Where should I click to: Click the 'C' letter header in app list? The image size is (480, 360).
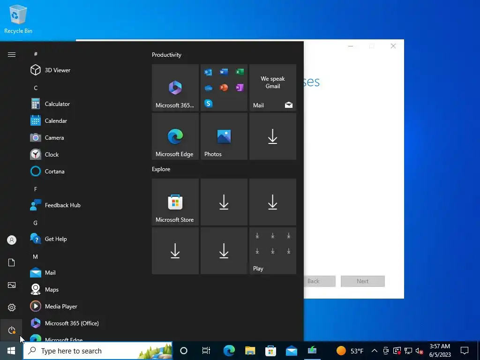pyautogui.click(x=36, y=88)
